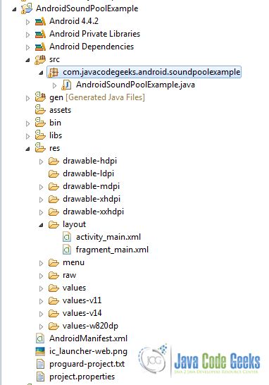Expand the values folder node
269x385 pixels.
[x=42, y=289]
